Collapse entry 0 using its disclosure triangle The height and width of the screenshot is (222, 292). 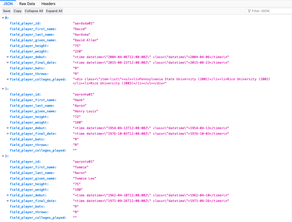(3, 17)
